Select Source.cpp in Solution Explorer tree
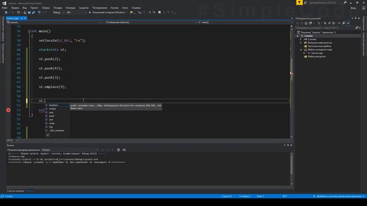Viewport: 367px width, 206px height. [317, 53]
